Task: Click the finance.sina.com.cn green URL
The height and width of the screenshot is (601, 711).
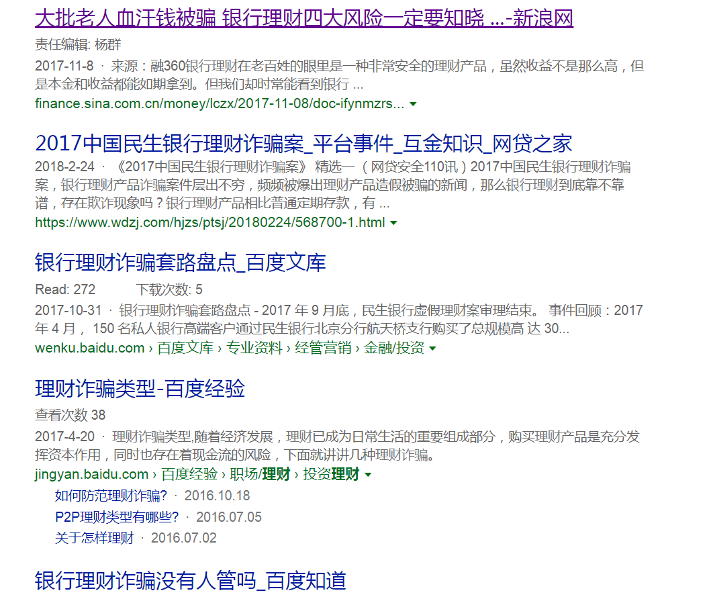Action: (x=220, y=104)
